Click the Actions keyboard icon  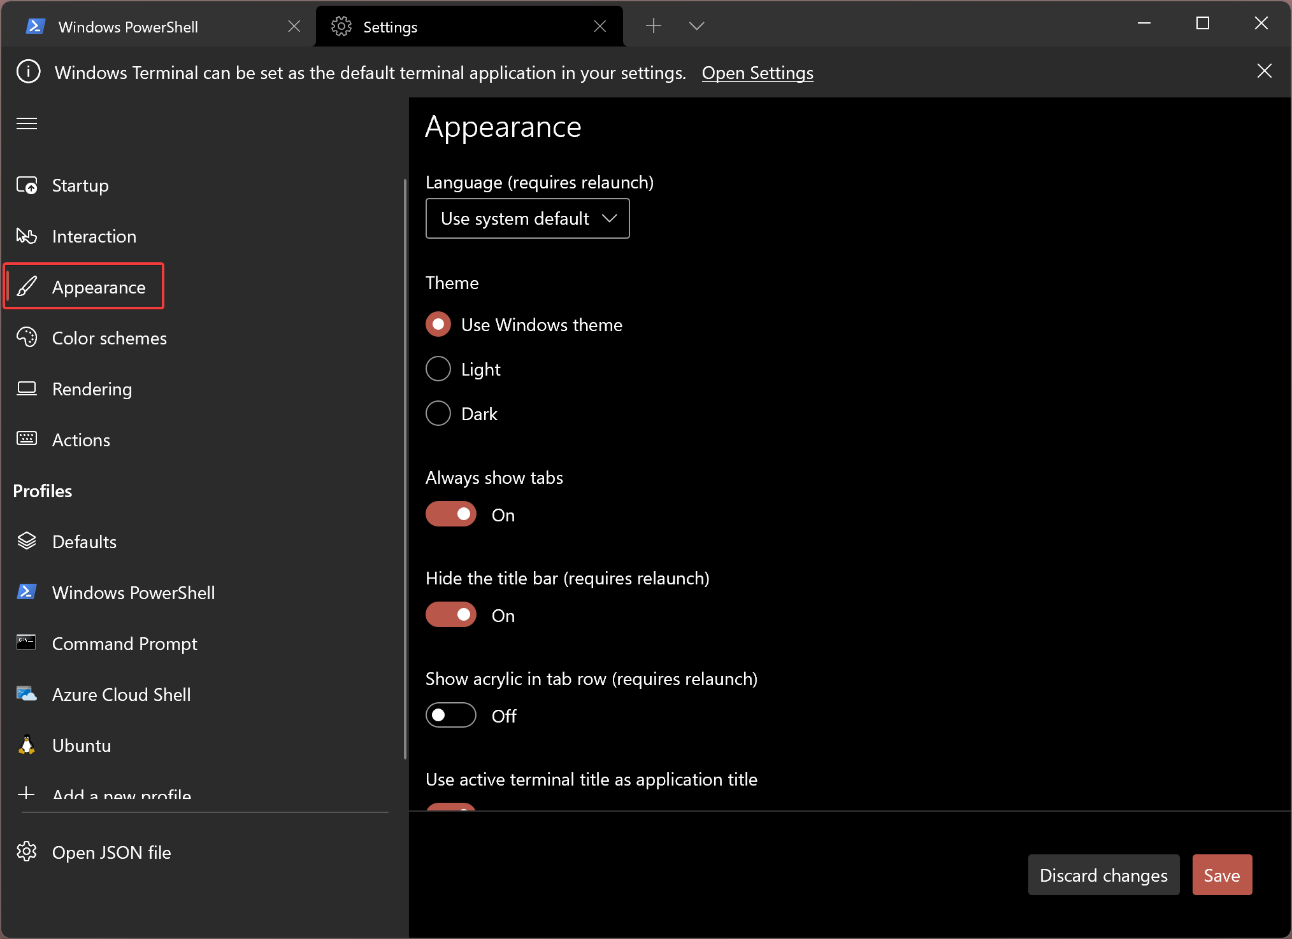[x=27, y=439]
